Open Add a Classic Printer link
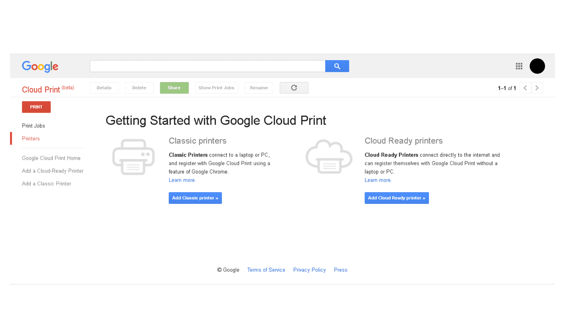Screen dimensions: 565x318 (46, 183)
